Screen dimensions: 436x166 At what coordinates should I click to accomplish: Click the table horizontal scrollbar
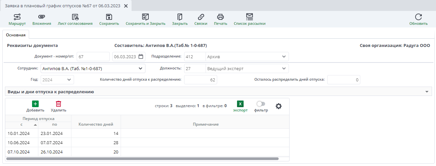tap(142, 159)
